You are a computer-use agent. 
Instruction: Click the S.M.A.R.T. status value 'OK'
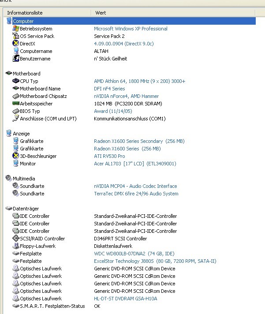click(97, 306)
